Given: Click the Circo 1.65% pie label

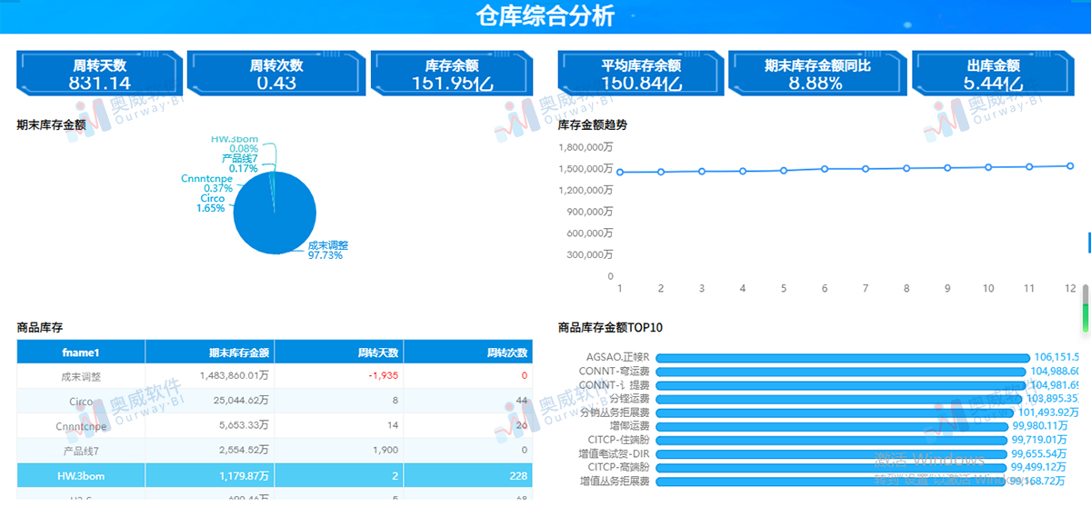Looking at the screenshot, I should [211, 203].
